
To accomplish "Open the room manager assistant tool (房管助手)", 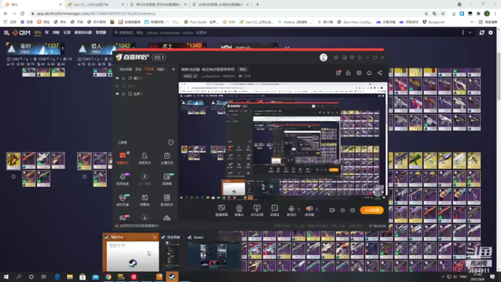I will pos(145,158).
